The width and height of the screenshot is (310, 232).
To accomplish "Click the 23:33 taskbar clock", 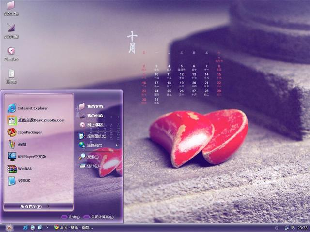I will (302, 228).
